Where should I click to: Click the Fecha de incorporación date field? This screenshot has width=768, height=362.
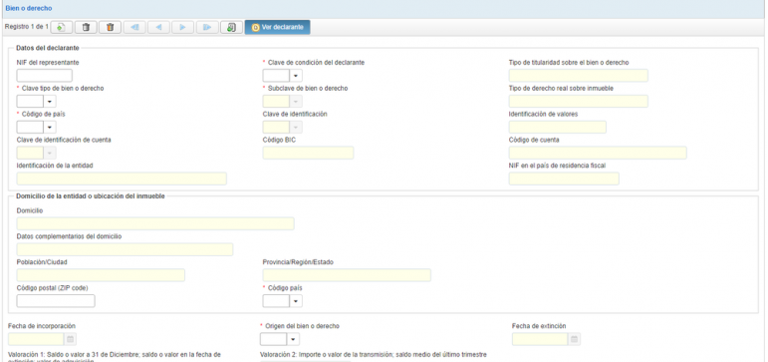point(36,339)
